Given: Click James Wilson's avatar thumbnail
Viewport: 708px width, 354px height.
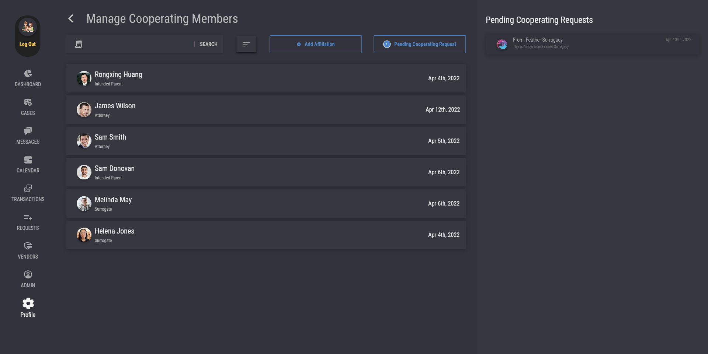Looking at the screenshot, I should (84, 110).
